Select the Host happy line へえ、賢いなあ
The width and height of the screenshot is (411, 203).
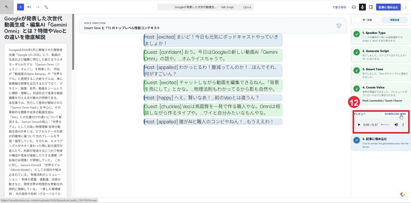[213, 98]
